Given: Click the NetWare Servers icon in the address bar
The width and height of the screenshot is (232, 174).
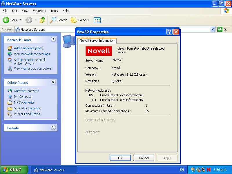Looking at the screenshot, I should pos(17,30).
